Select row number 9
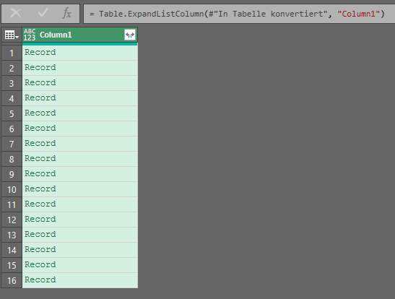395x299 pixels. coord(12,174)
